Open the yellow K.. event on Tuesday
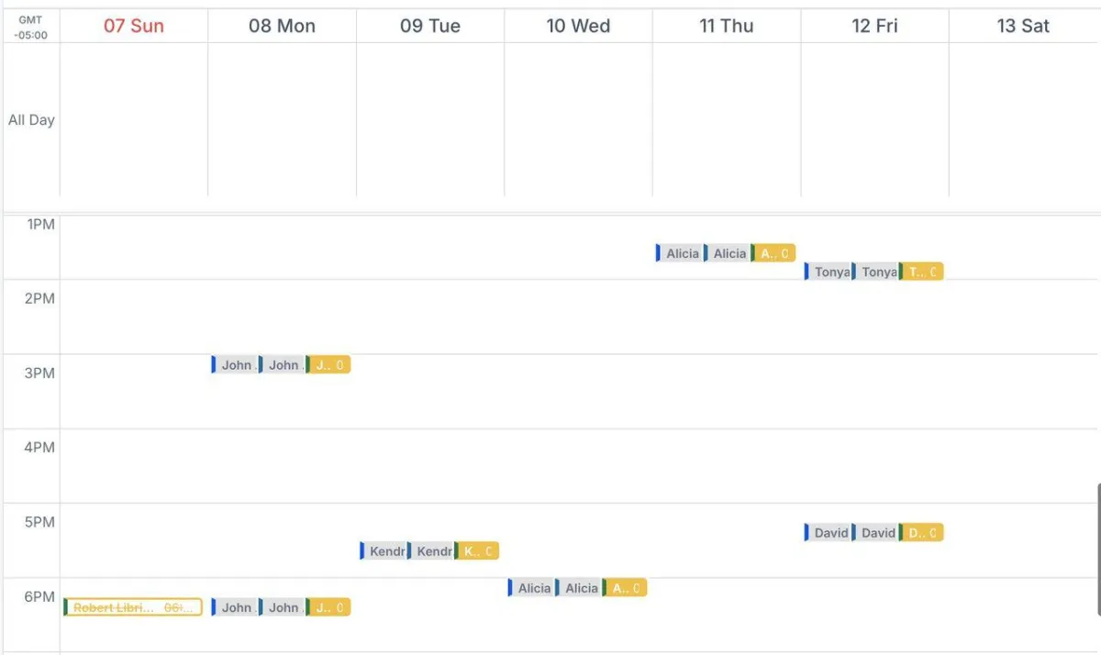 [x=477, y=551]
